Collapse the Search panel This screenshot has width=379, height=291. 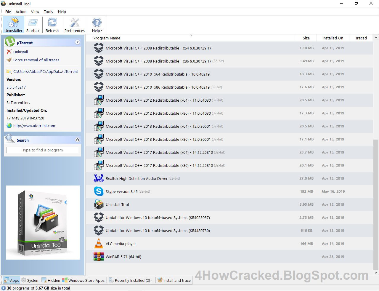coord(78,140)
